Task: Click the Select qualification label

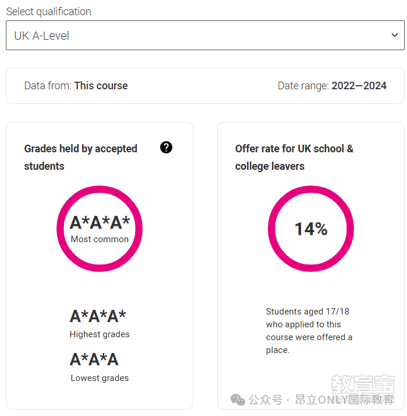Action: tap(48, 12)
